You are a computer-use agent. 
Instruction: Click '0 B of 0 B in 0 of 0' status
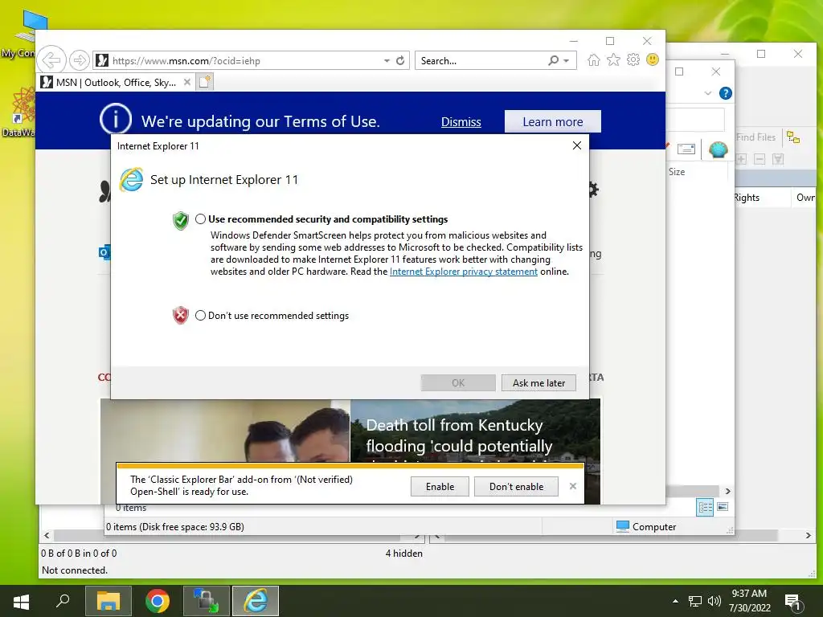(x=79, y=553)
